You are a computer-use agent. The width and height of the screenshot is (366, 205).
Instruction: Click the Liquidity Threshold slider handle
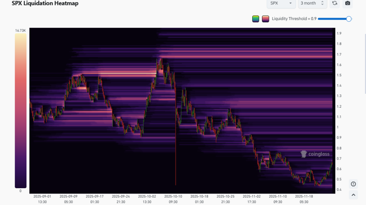(x=349, y=19)
